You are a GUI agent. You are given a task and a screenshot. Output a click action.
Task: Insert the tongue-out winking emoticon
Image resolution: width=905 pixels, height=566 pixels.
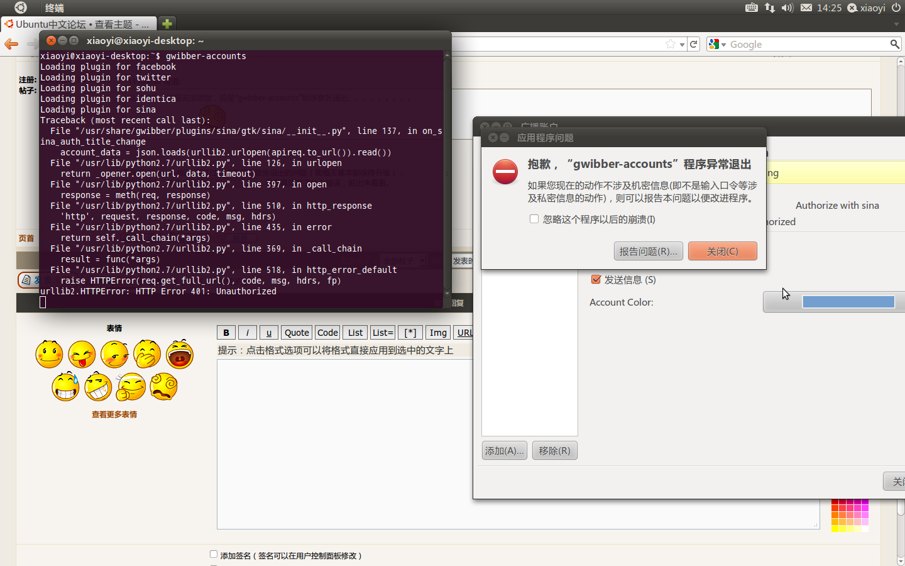tap(82, 354)
